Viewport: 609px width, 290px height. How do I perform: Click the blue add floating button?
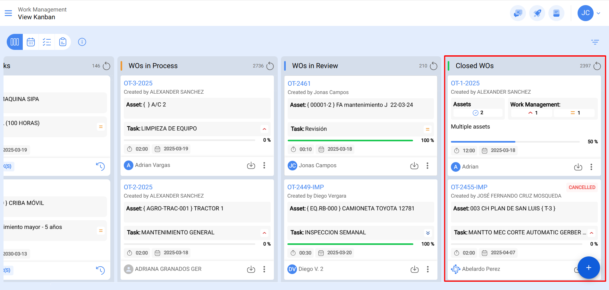tap(589, 268)
